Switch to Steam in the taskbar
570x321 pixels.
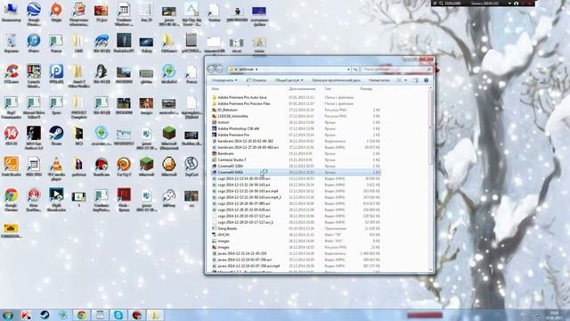point(45,315)
